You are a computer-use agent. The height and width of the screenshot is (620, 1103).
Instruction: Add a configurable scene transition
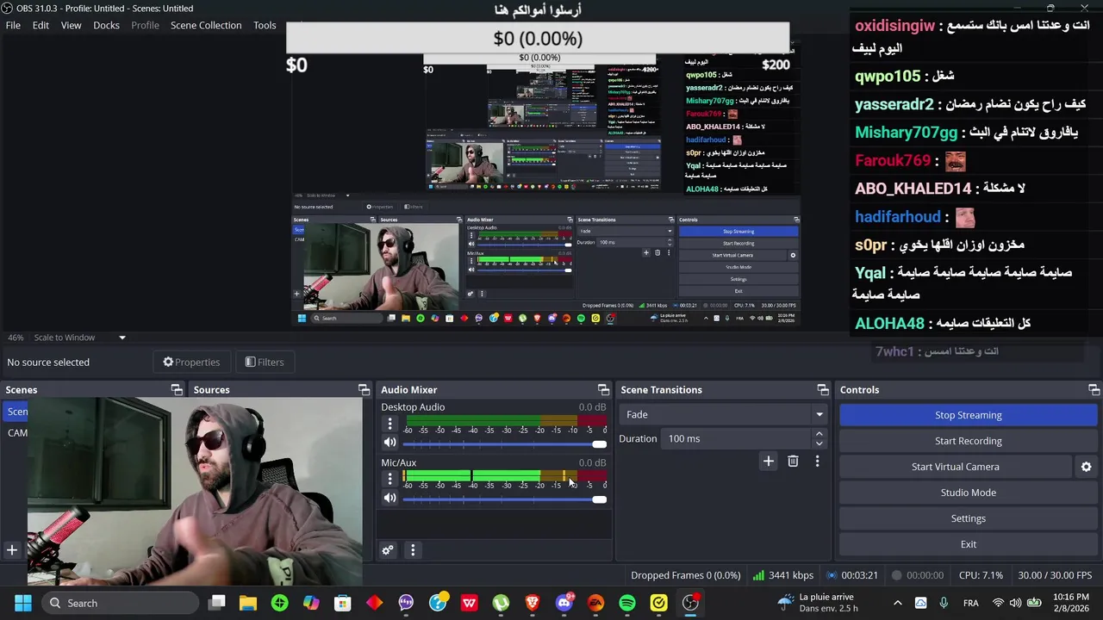pyautogui.click(x=768, y=462)
